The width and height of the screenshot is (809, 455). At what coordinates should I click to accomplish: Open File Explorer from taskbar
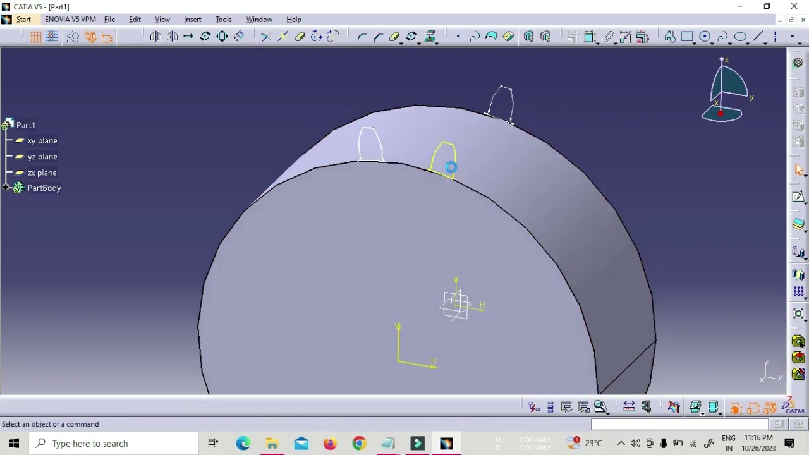272,444
